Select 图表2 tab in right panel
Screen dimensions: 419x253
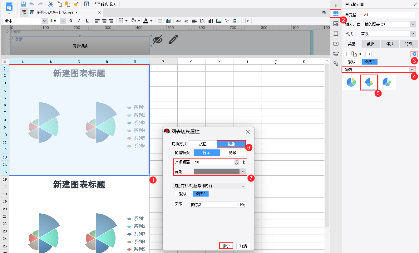369,62
